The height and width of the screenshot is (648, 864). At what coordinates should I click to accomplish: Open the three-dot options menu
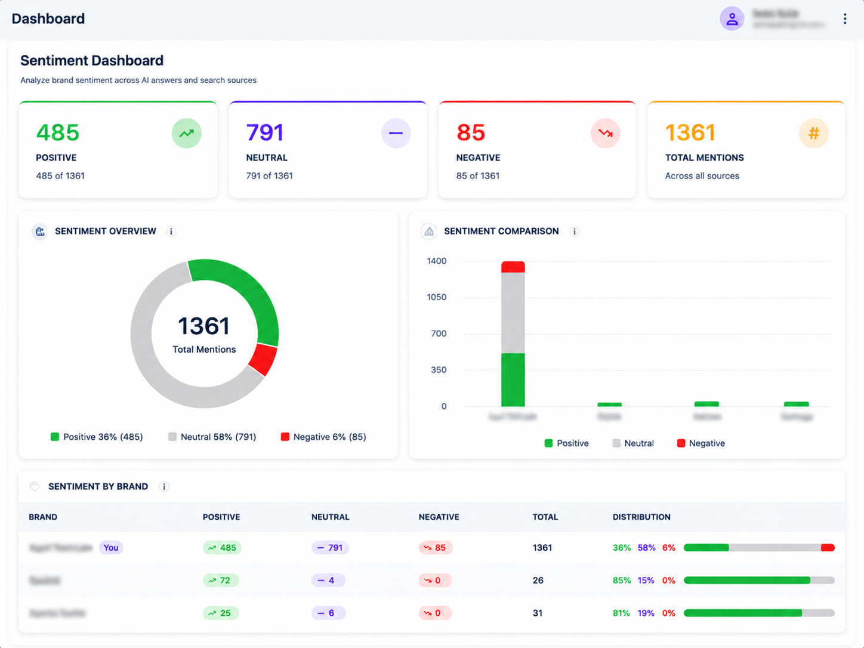[x=845, y=18]
